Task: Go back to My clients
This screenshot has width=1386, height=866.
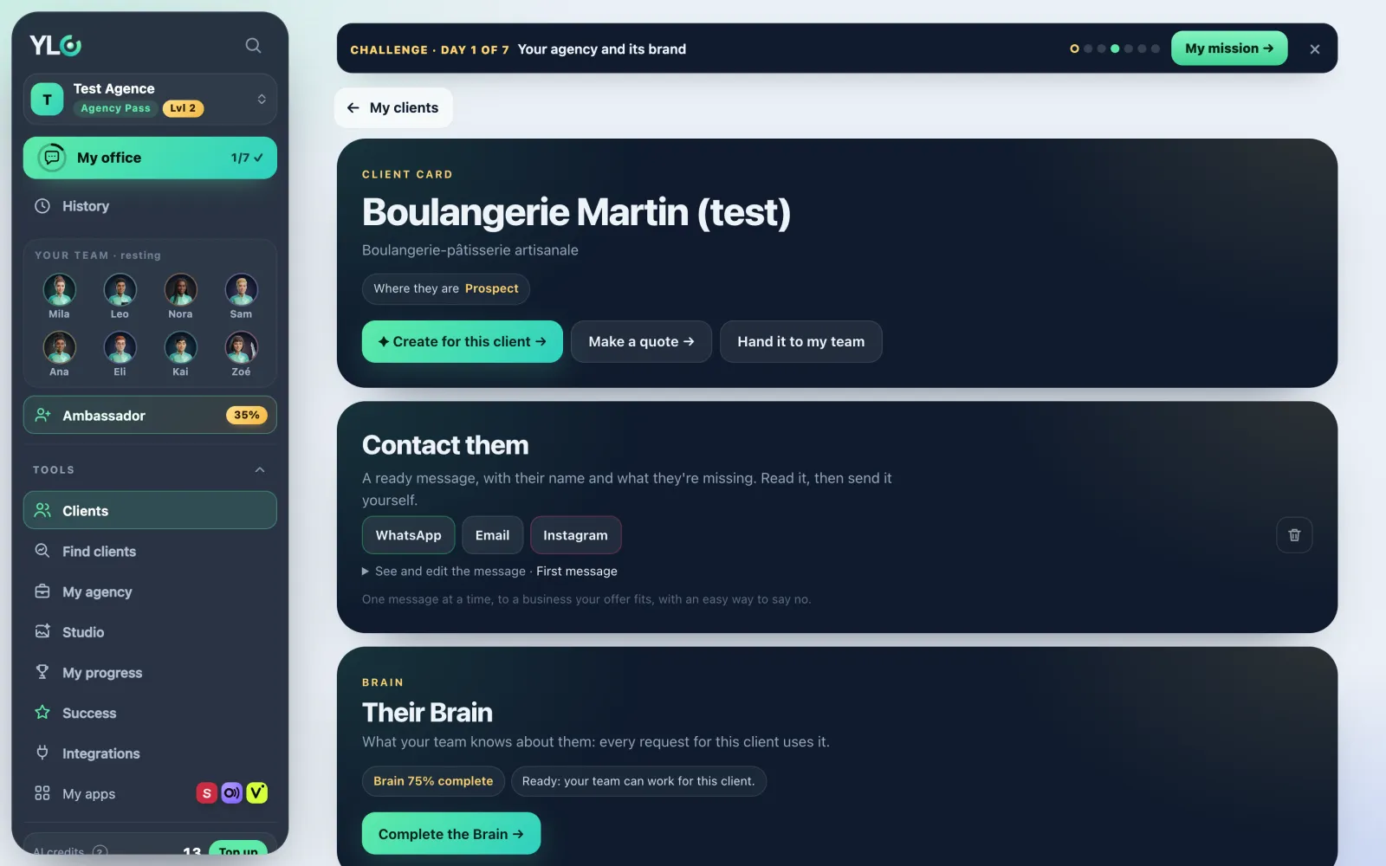Action: [x=393, y=107]
